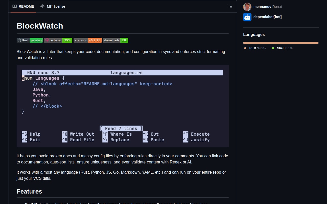Switch to the MIT license tab
The height and width of the screenshot is (204, 327).
pos(56,6)
